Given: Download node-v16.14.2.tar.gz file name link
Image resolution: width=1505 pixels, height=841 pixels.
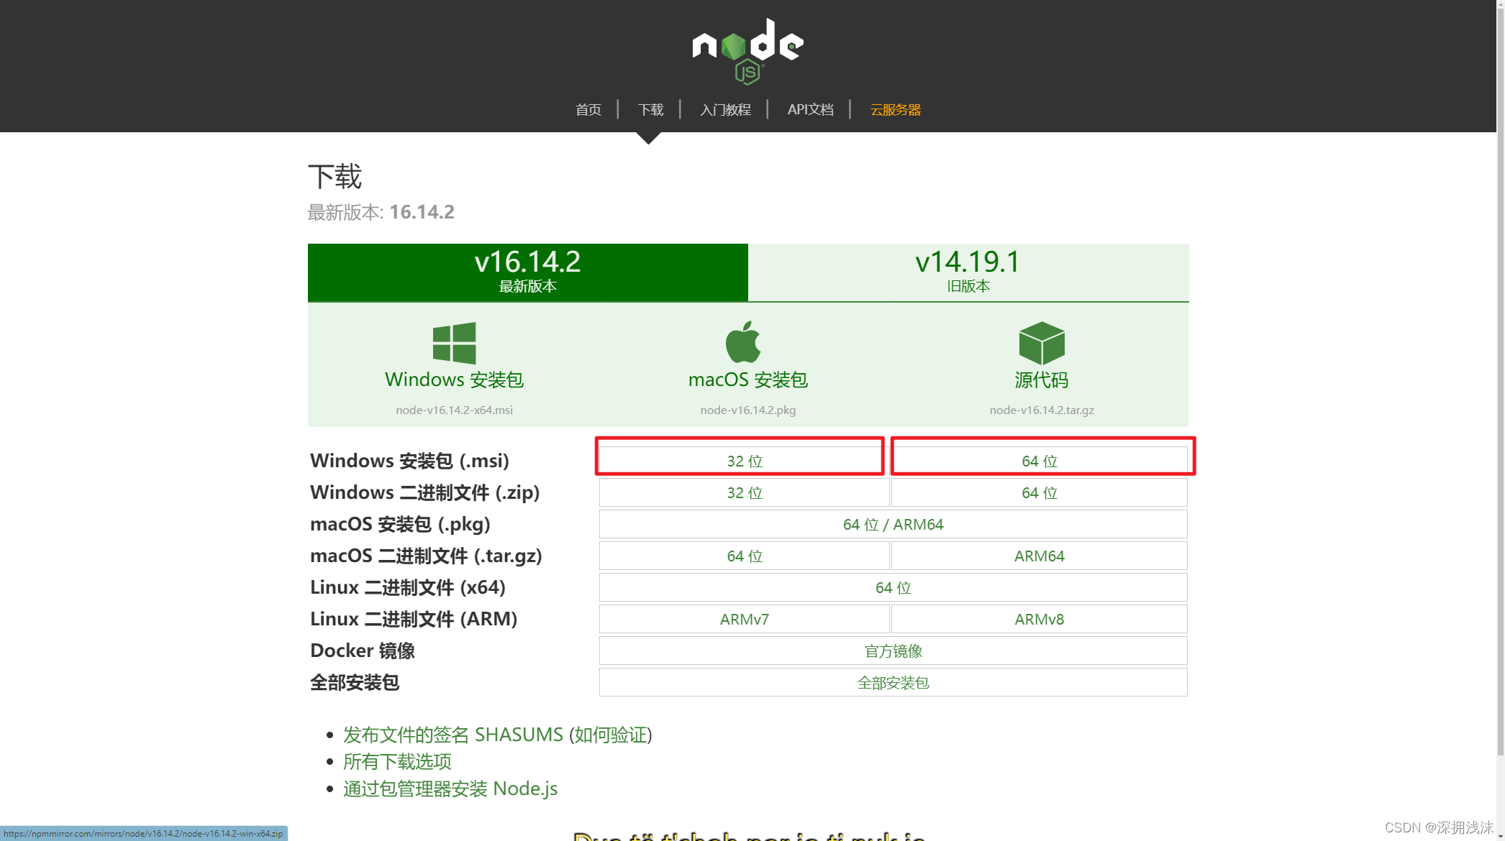Looking at the screenshot, I should click(1042, 410).
